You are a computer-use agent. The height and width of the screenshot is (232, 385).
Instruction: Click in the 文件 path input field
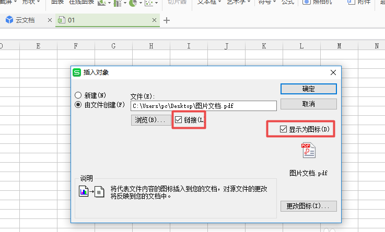pyautogui.click(x=204, y=106)
